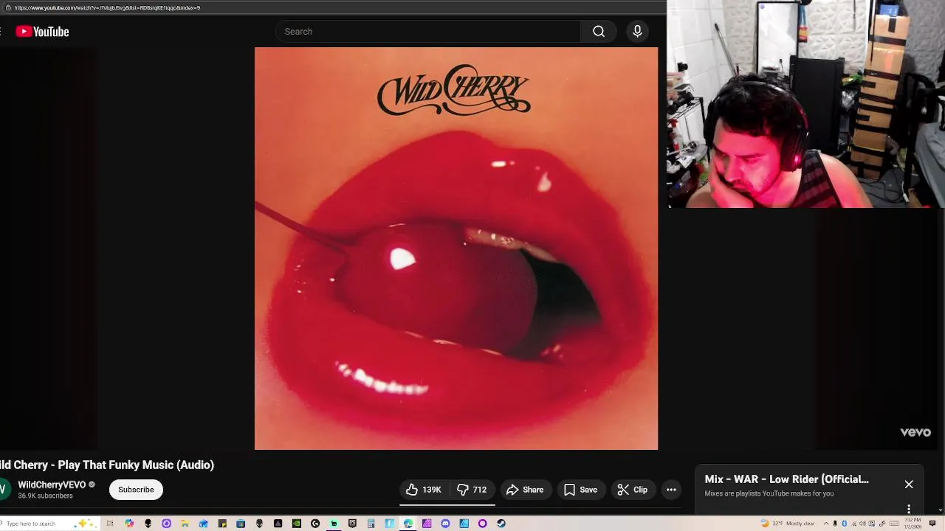The height and width of the screenshot is (531, 945).
Task: Open the Nvidia app on the taskbar
Action: coord(297,524)
